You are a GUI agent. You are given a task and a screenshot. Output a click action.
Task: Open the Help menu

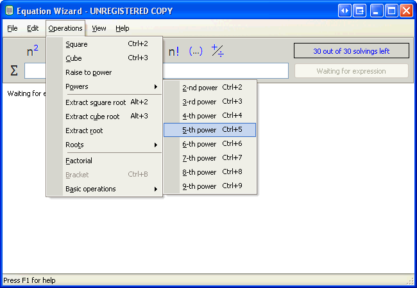click(x=123, y=28)
